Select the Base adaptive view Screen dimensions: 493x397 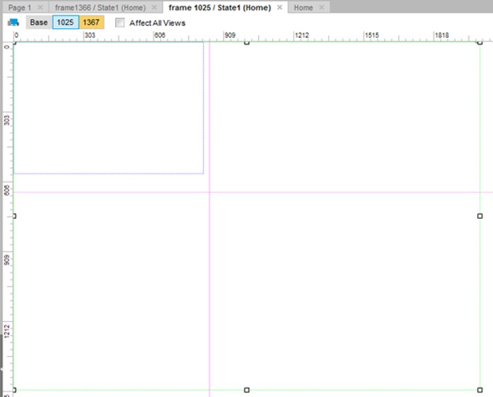(x=39, y=22)
